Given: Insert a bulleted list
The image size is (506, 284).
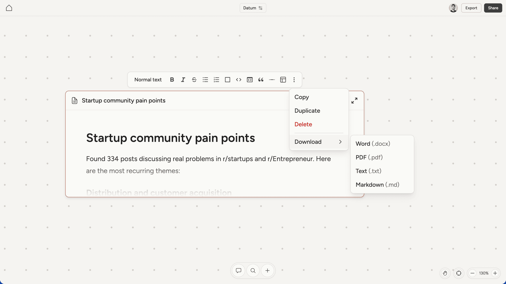Looking at the screenshot, I should tap(205, 80).
